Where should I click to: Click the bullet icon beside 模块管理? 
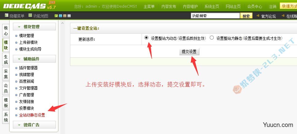click(x=16, y=36)
